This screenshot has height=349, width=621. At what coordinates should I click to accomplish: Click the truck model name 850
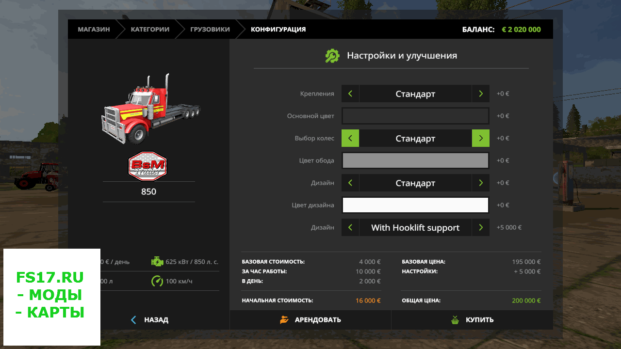(x=148, y=191)
